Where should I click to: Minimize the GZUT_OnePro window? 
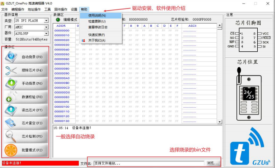coord(244,3)
